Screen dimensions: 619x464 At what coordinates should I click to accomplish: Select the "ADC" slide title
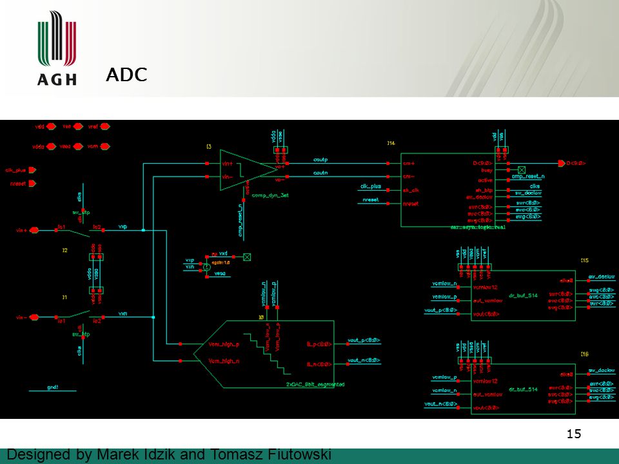click(x=126, y=75)
